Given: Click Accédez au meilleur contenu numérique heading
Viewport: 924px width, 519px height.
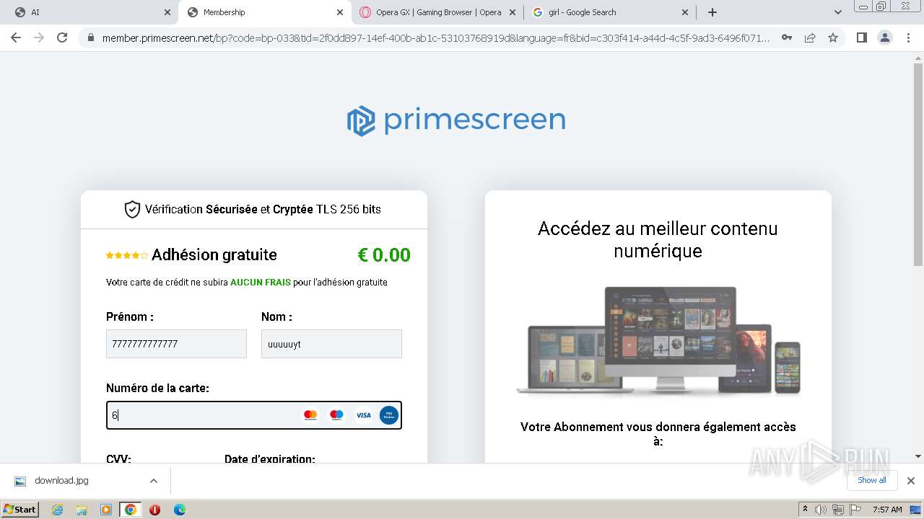Looking at the screenshot, I should pyautogui.click(x=658, y=239).
